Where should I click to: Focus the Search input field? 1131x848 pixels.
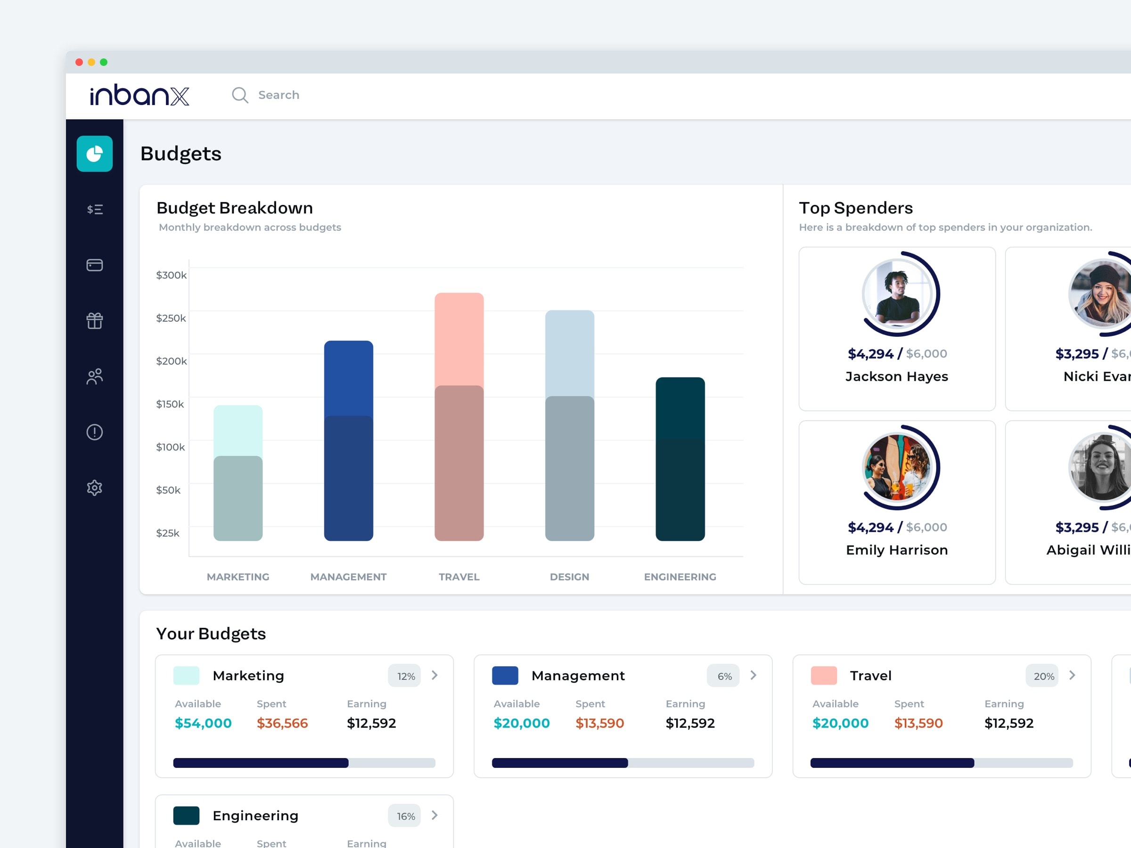click(x=278, y=95)
